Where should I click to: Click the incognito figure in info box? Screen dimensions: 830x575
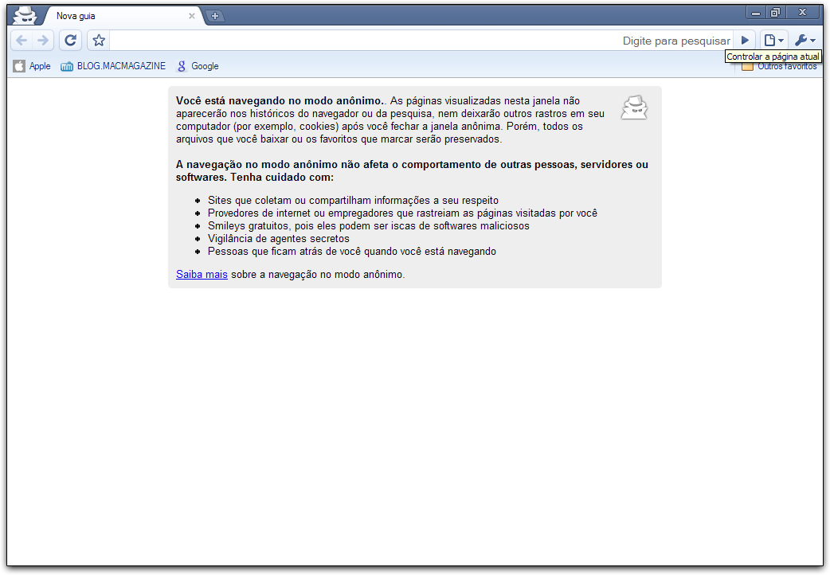click(x=634, y=108)
